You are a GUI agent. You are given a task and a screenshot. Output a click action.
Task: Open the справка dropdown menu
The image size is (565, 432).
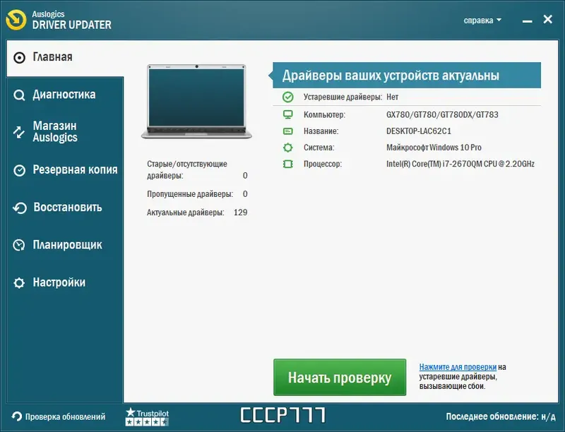point(481,20)
